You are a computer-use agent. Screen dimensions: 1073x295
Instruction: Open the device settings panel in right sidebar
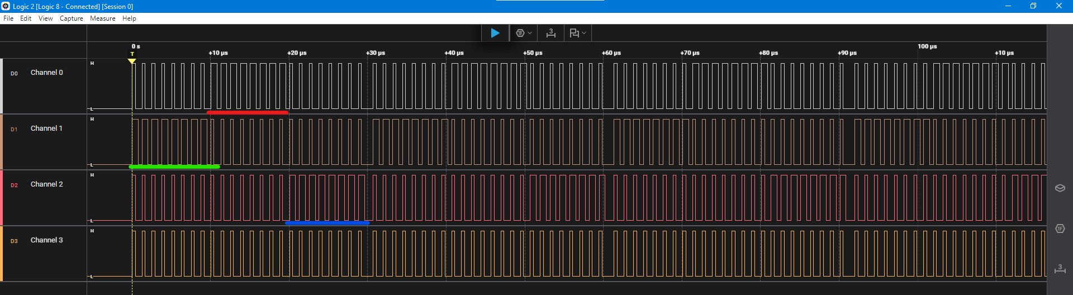point(1060,188)
